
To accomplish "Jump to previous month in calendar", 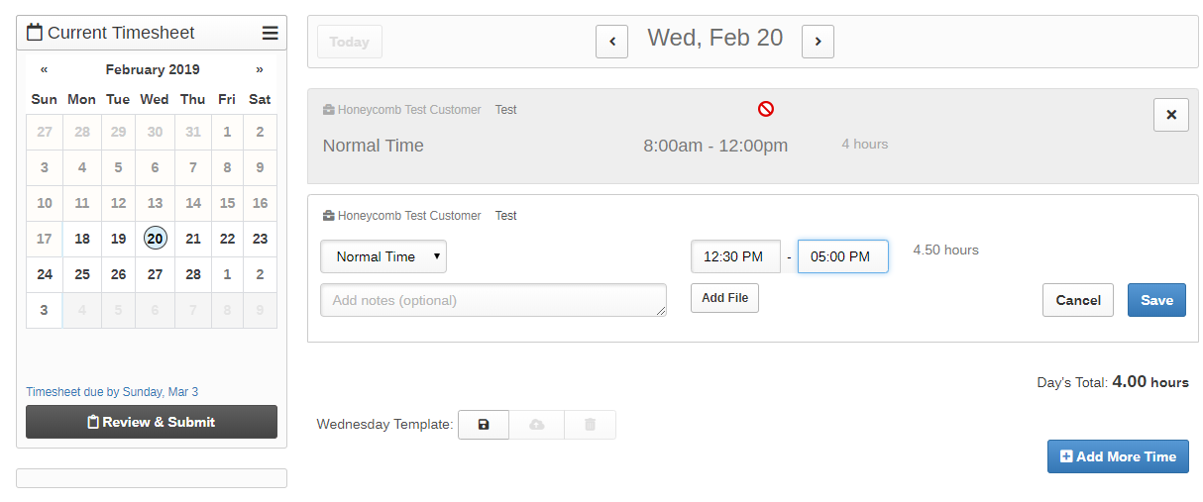I will click(x=45, y=69).
